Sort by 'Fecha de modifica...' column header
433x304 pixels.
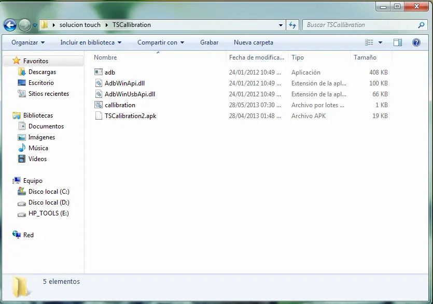pyautogui.click(x=257, y=57)
